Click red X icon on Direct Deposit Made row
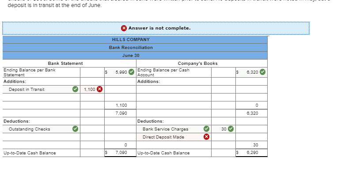Viewport: 337px width, 176px height. coord(206,137)
